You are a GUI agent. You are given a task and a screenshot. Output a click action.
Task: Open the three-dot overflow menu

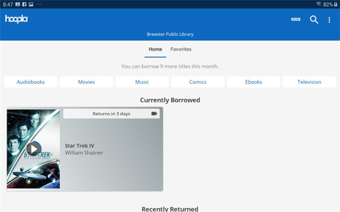pyautogui.click(x=329, y=20)
